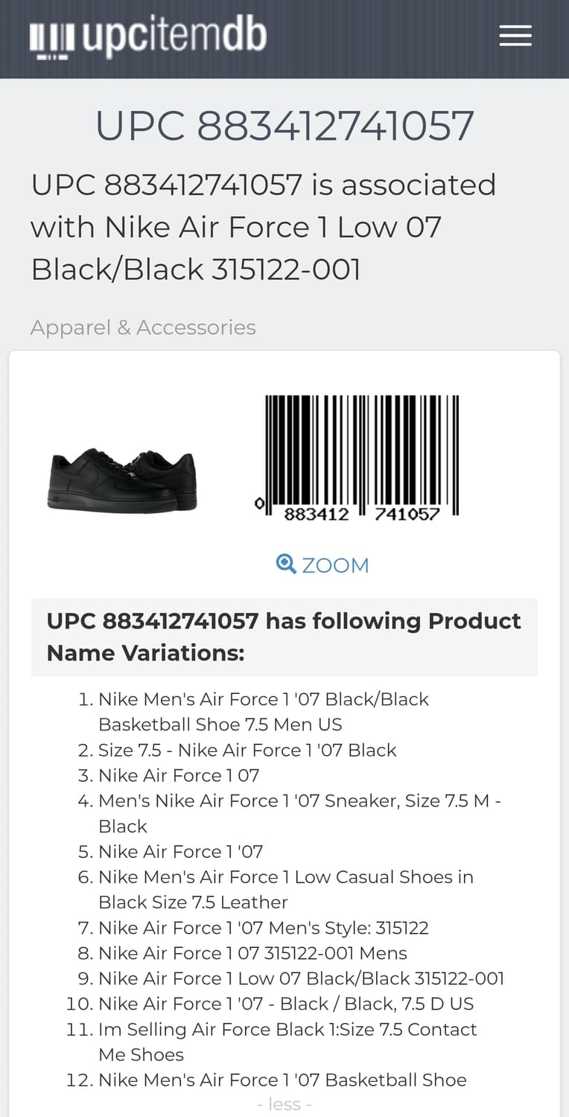Click the magnifier zoom icon

coord(286,564)
